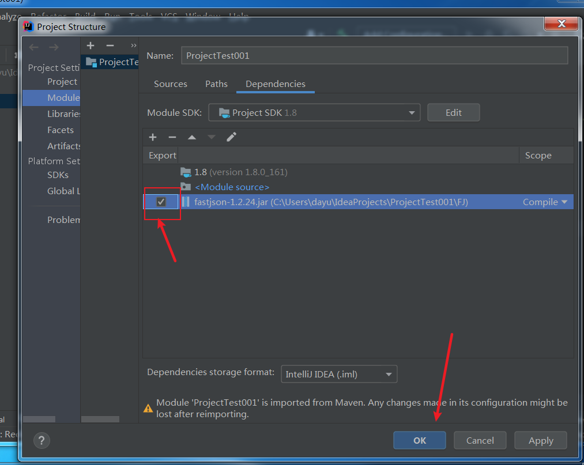Select SDKs under Platform Settings

58,175
